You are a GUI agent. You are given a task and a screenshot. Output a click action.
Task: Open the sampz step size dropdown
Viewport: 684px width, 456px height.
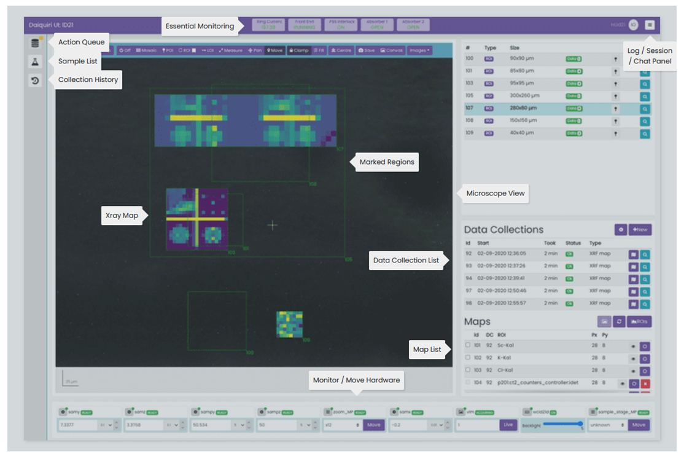click(x=305, y=425)
